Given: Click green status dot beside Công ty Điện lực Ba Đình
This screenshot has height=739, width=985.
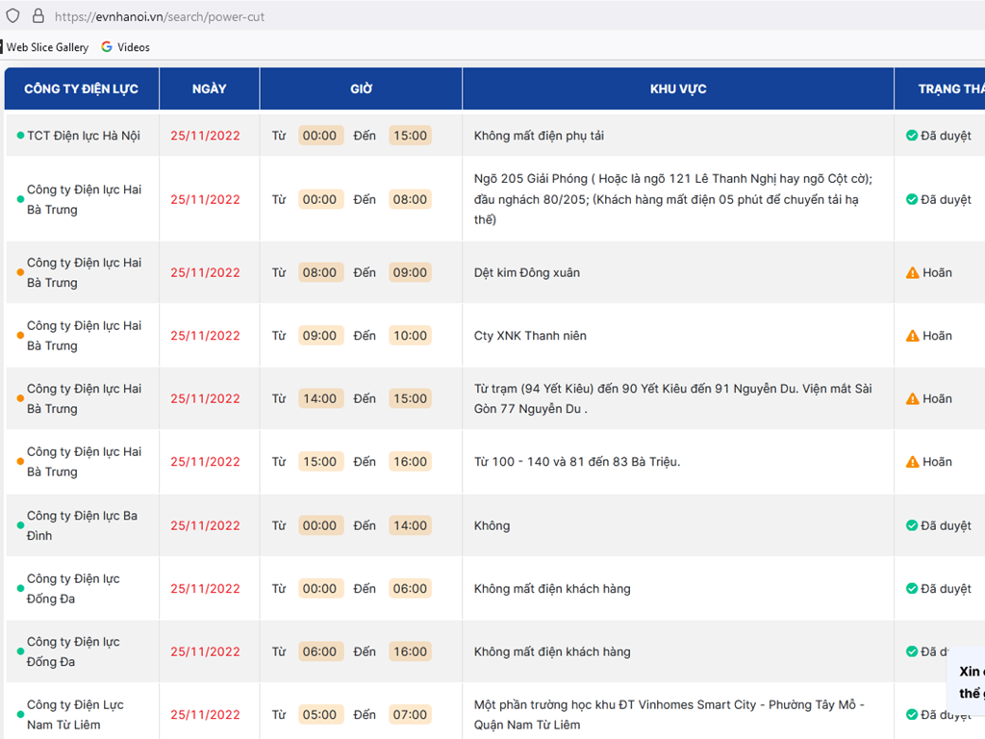Looking at the screenshot, I should coord(20,524).
